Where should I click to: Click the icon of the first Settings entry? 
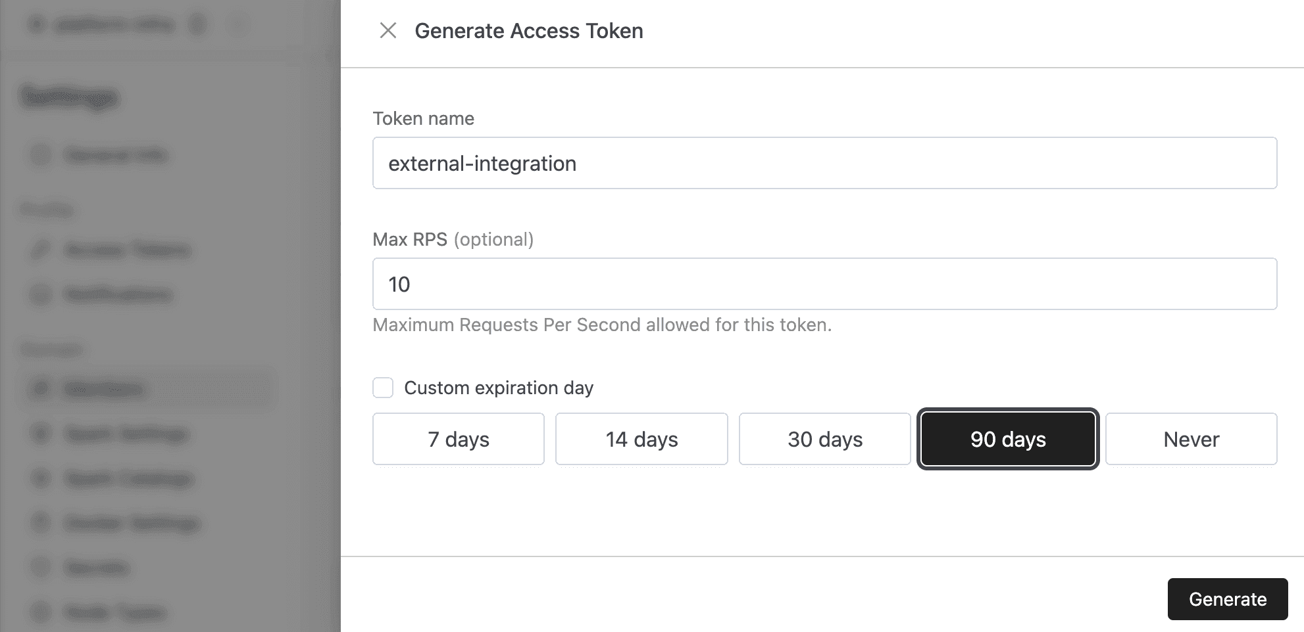[x=39, y=155]
